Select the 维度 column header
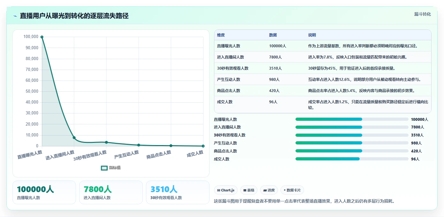The image size is (444, 217). click(x=221, y=35)
